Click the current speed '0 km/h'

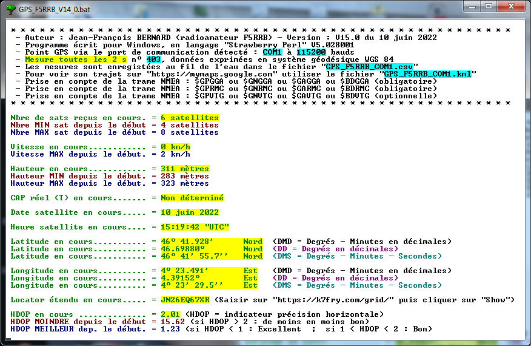click(x=175, y=147)
